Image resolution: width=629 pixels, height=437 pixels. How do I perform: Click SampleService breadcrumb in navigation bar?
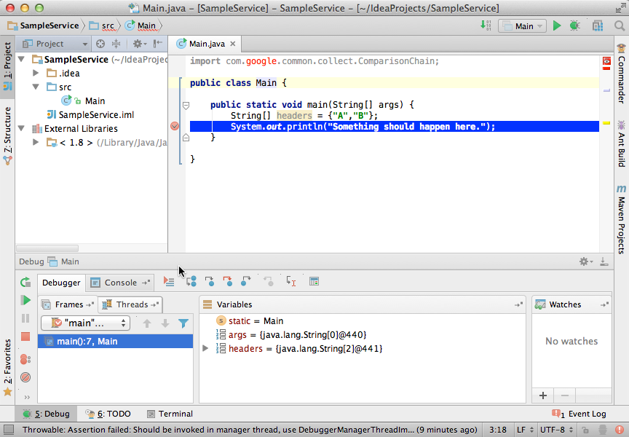point(44,25)
